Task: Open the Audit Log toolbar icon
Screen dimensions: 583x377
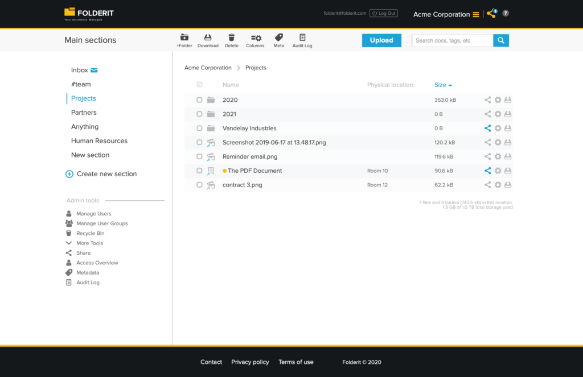Action: tap(302, 40)
